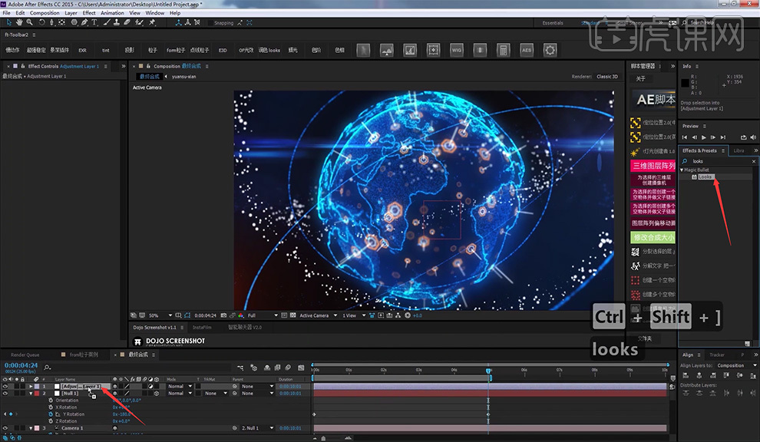Image resolution: width=760 pixels, height=442 pixels.
Task: Open the 50% magnification dropdown
Action: [160, 315]
